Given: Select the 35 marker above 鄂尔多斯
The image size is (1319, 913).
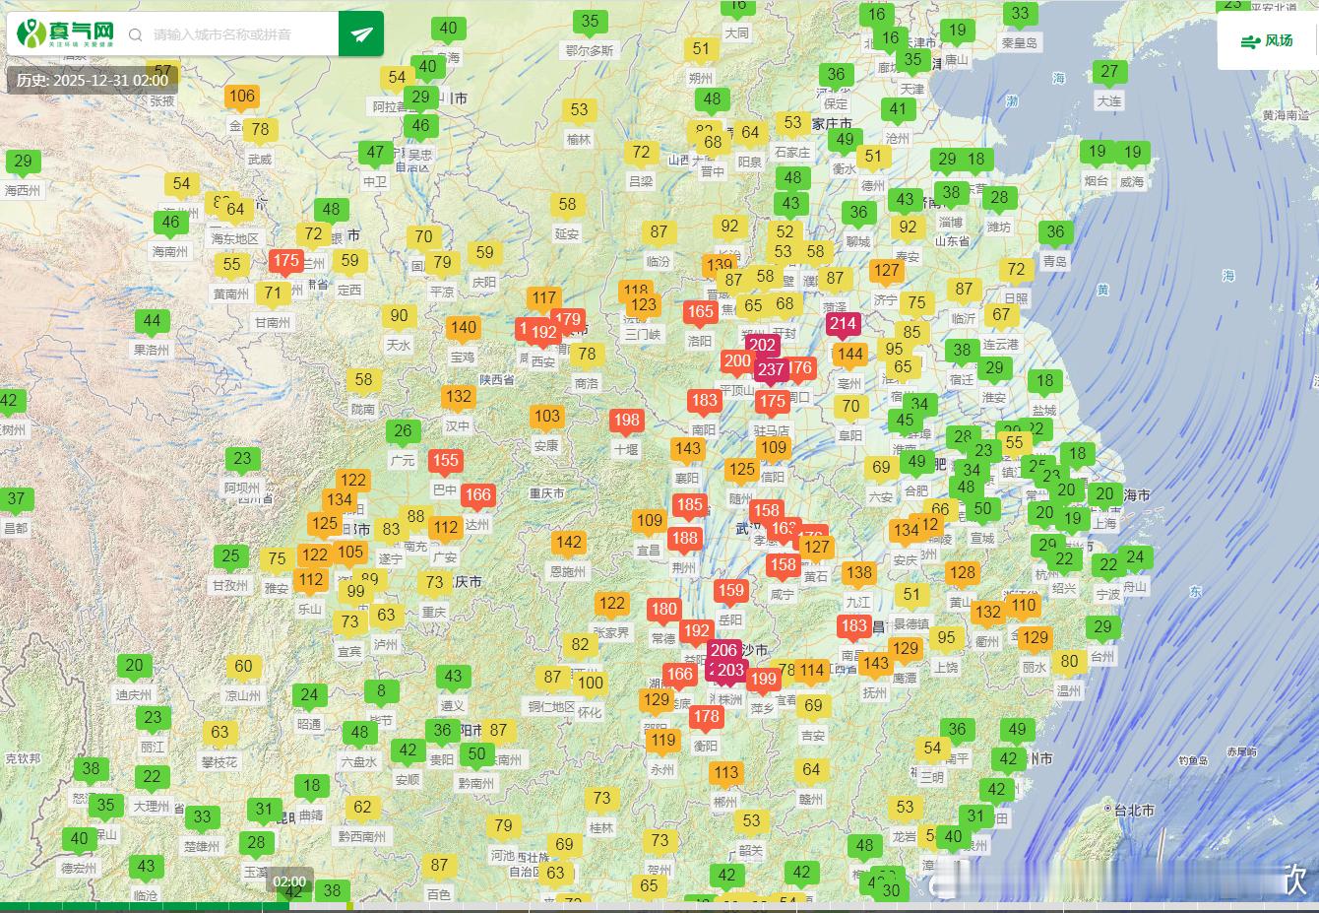Looking at the screenshot, I should point(590,23).
